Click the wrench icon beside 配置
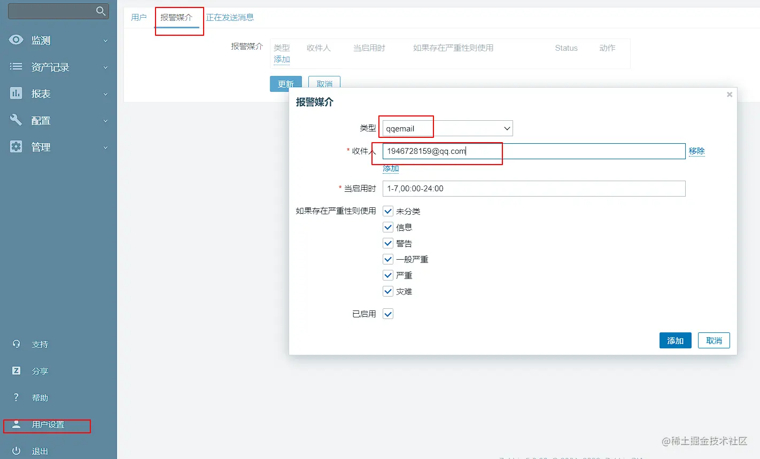This screenshot has width=760, height=459. [16, 120]
